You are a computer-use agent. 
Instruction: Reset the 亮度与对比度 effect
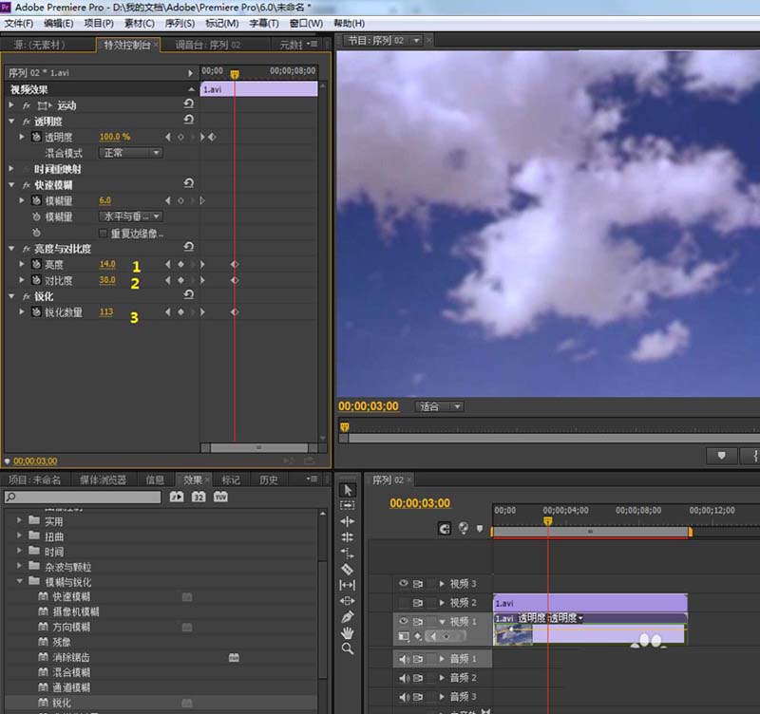click(188, 247)
